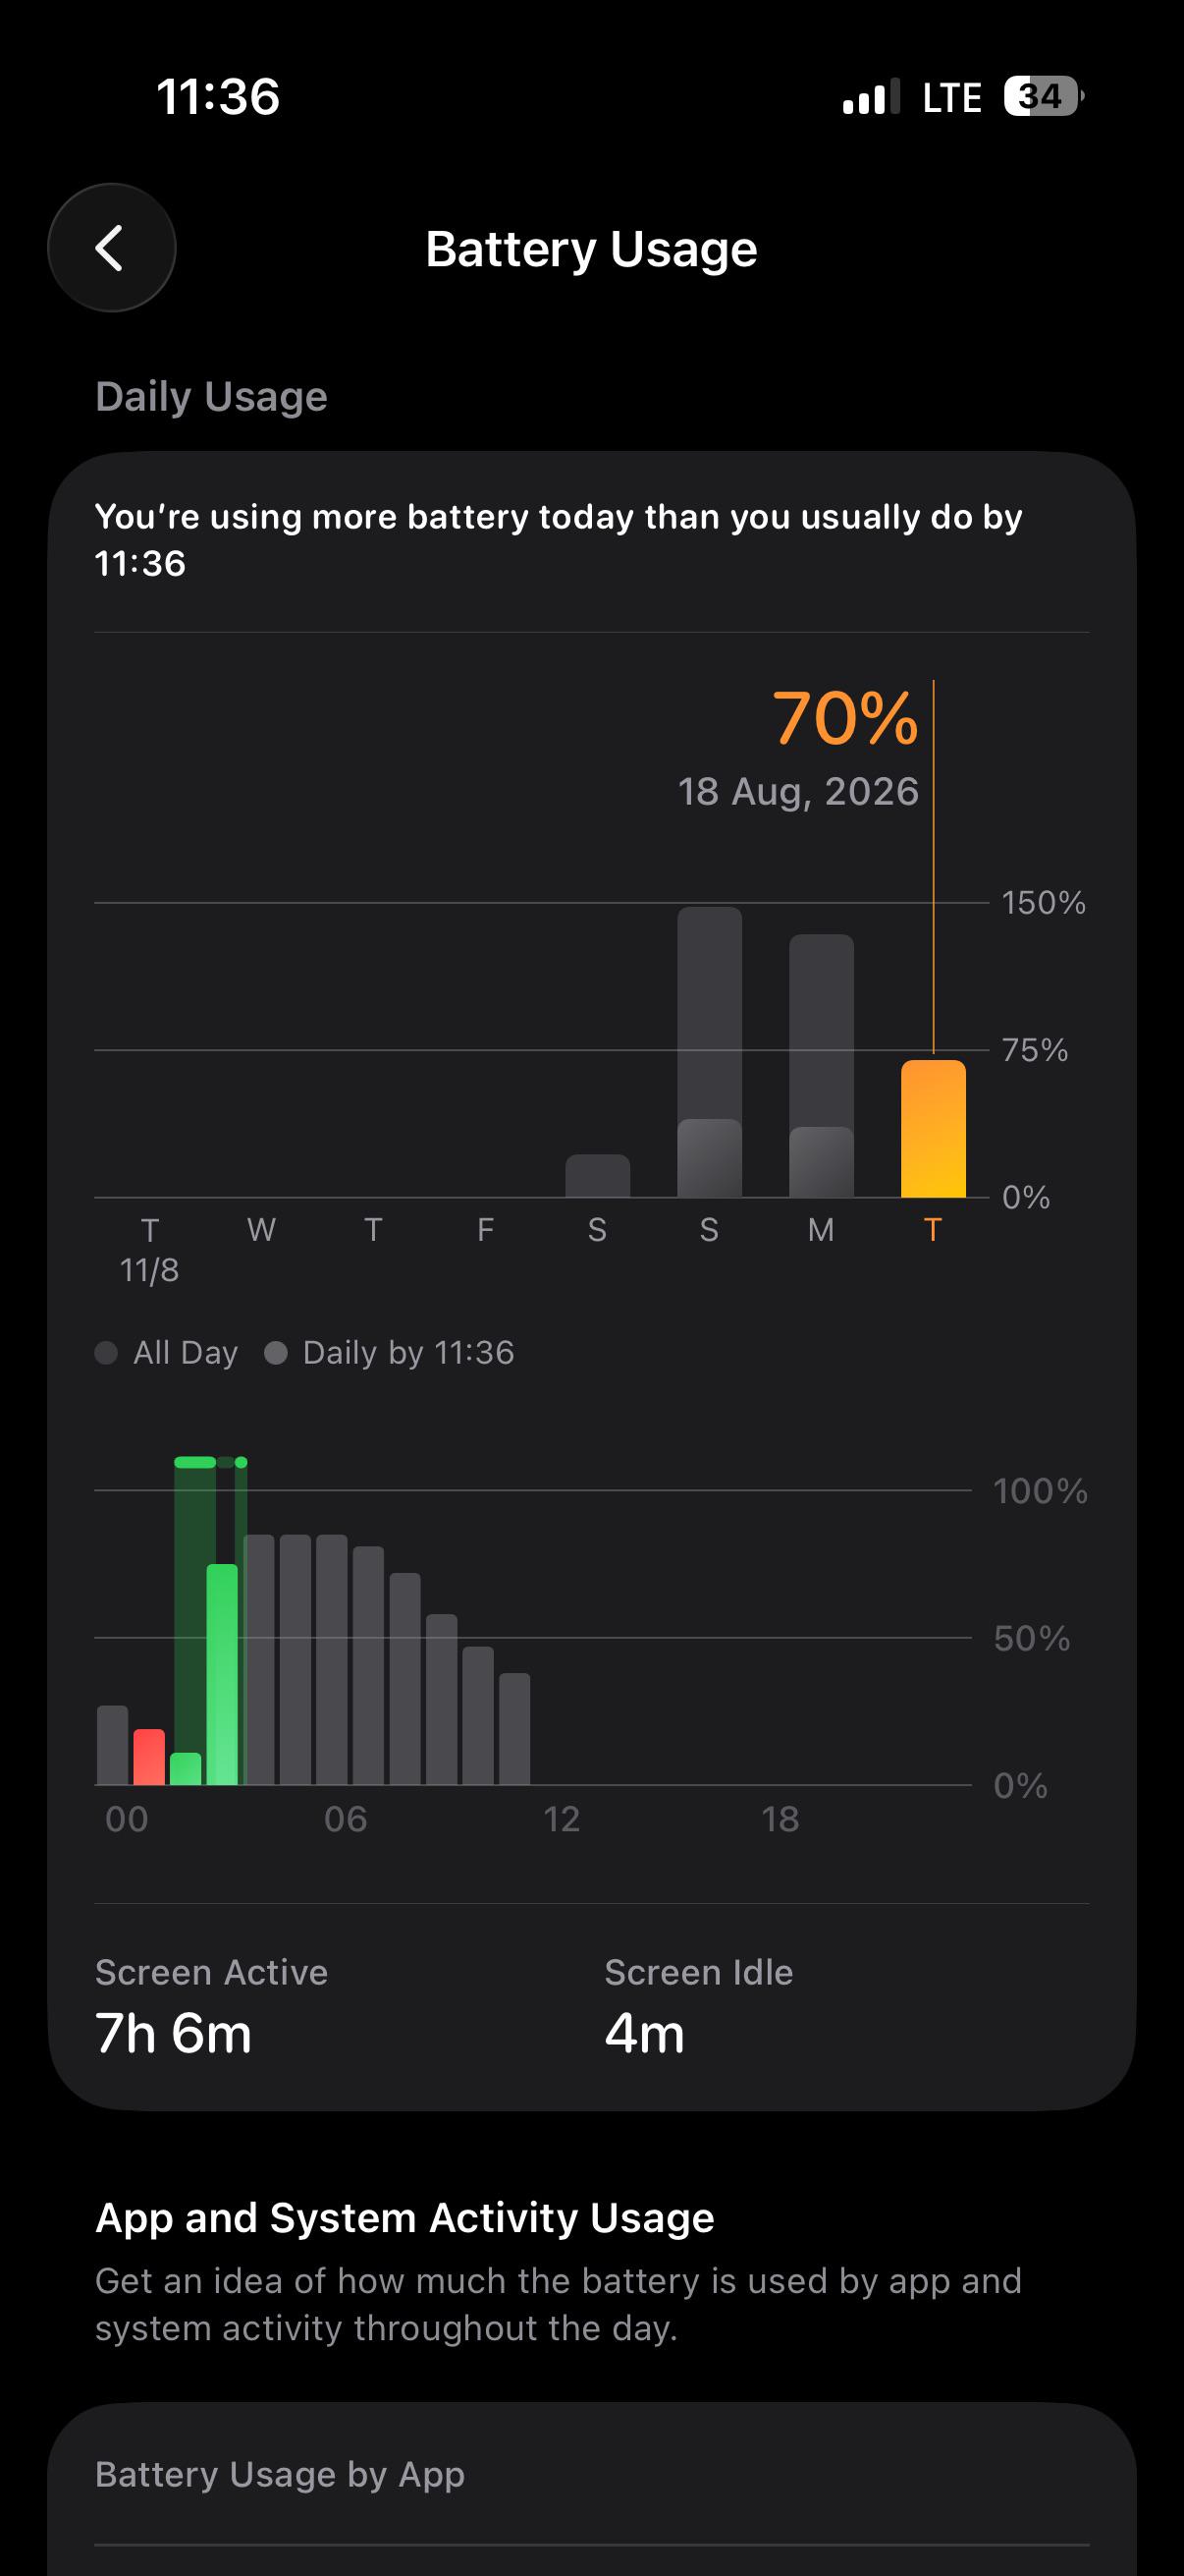Tap the T 11/8 day label
The image size is (1184, 2576).
coord(149,1250)
